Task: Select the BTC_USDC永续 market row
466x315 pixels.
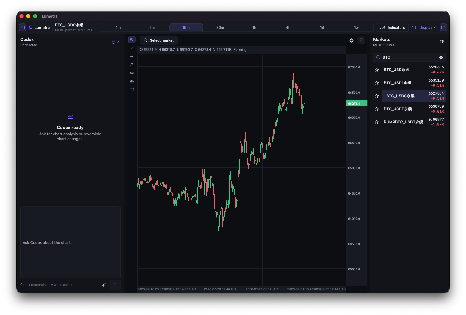Action: (x=414, y=96)
